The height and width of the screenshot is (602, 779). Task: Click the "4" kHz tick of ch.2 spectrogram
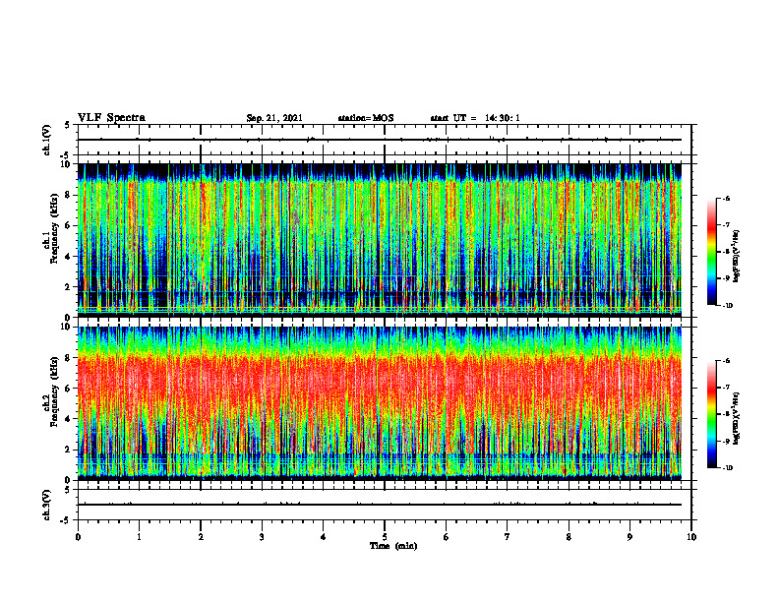[69, 419]
